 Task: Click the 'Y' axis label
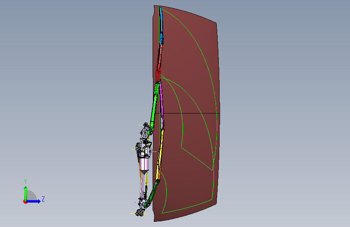pos(25,182)
